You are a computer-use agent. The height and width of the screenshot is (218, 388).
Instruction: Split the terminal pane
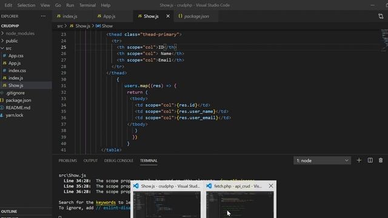[370, 160]
